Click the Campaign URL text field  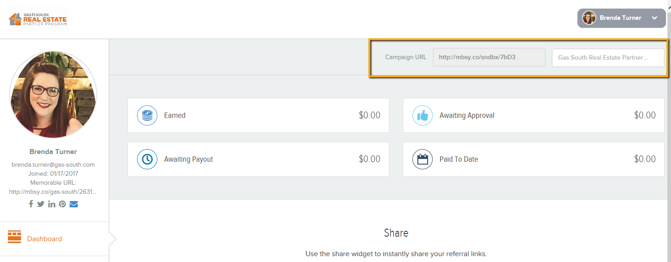coord(489,57)
